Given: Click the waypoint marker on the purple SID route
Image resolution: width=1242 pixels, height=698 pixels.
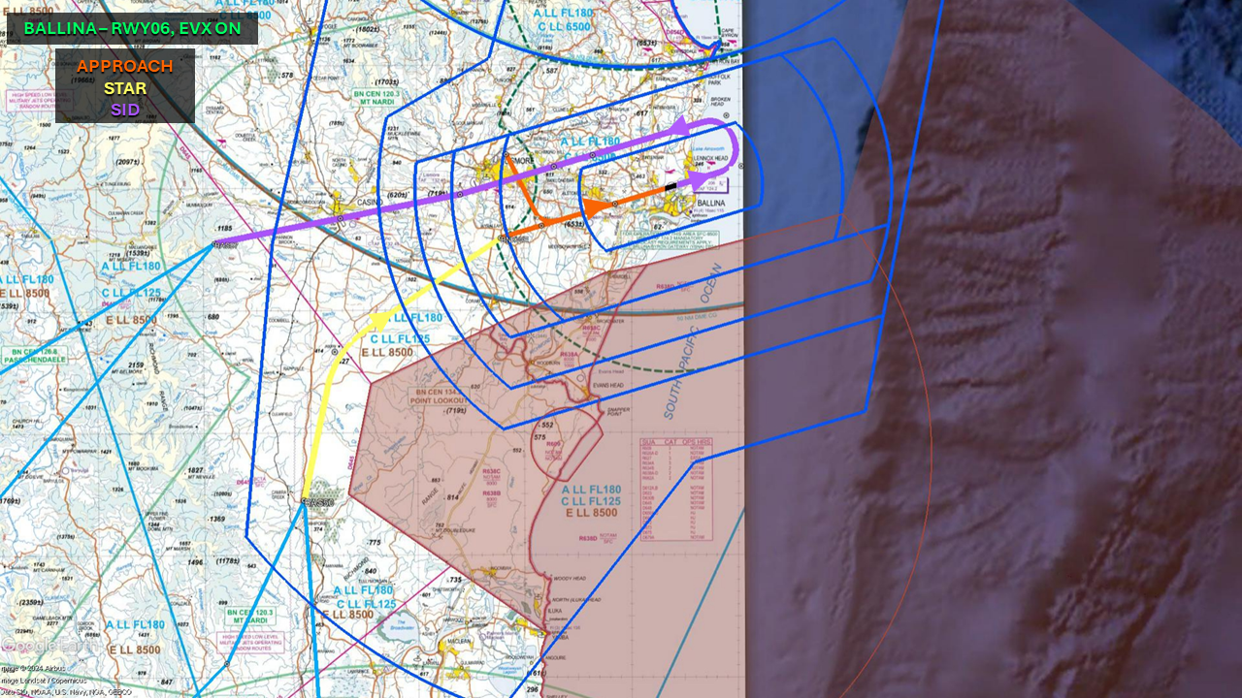Looking at the screenshot, I should (460, 195).
